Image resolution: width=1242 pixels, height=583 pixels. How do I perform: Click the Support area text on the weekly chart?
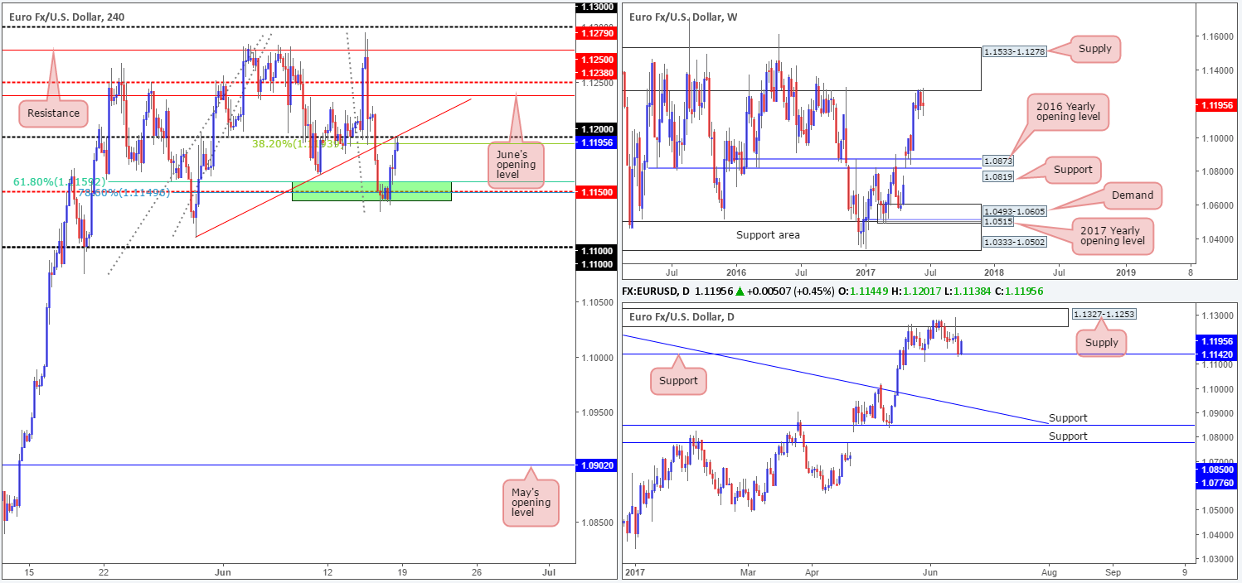coord(768,235)
